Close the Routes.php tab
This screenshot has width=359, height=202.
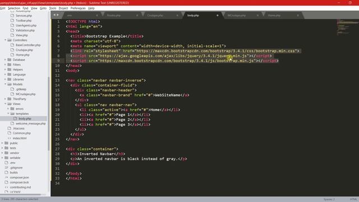tap(137, 15)
